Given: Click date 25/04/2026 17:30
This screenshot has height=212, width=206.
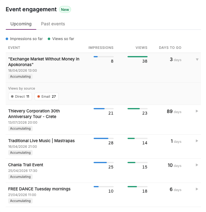Looking at the screenshot, I should tap(23, 171).
